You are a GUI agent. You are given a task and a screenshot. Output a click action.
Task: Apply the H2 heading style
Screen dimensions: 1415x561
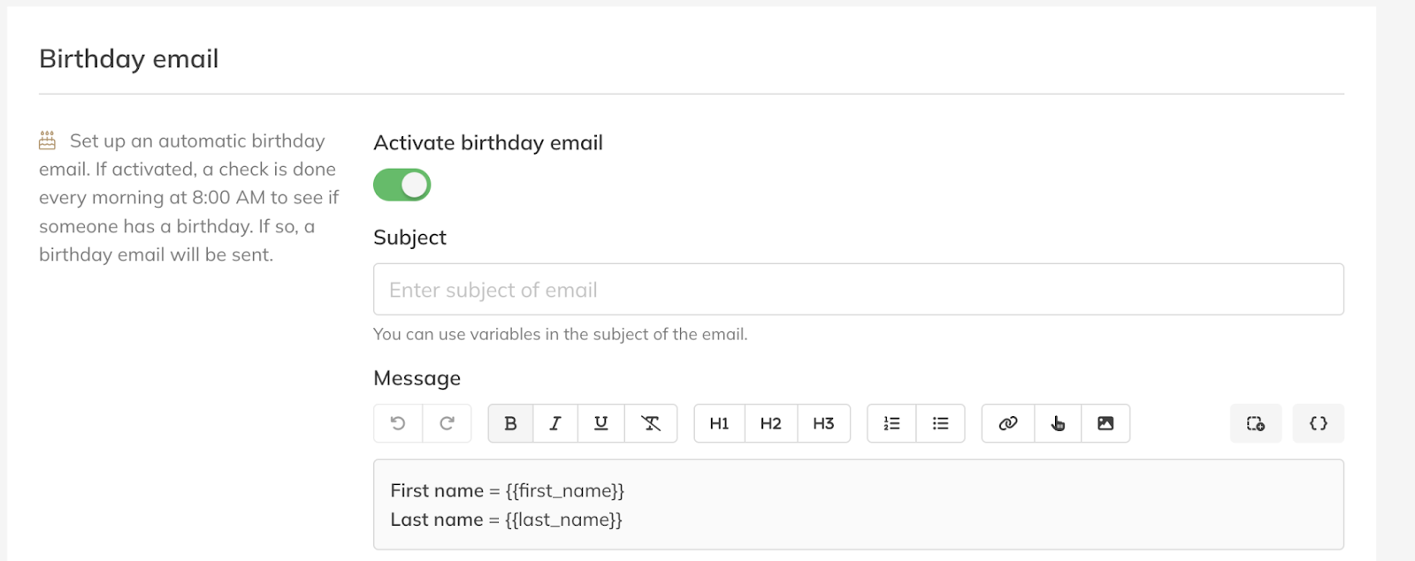[770, 423]
